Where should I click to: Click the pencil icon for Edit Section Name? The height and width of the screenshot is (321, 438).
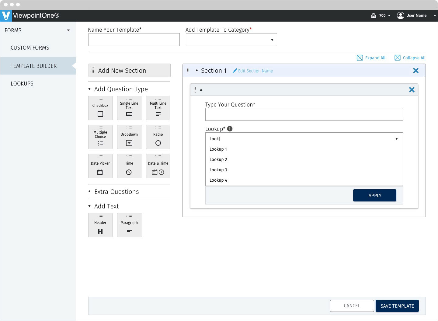point(235,71)
